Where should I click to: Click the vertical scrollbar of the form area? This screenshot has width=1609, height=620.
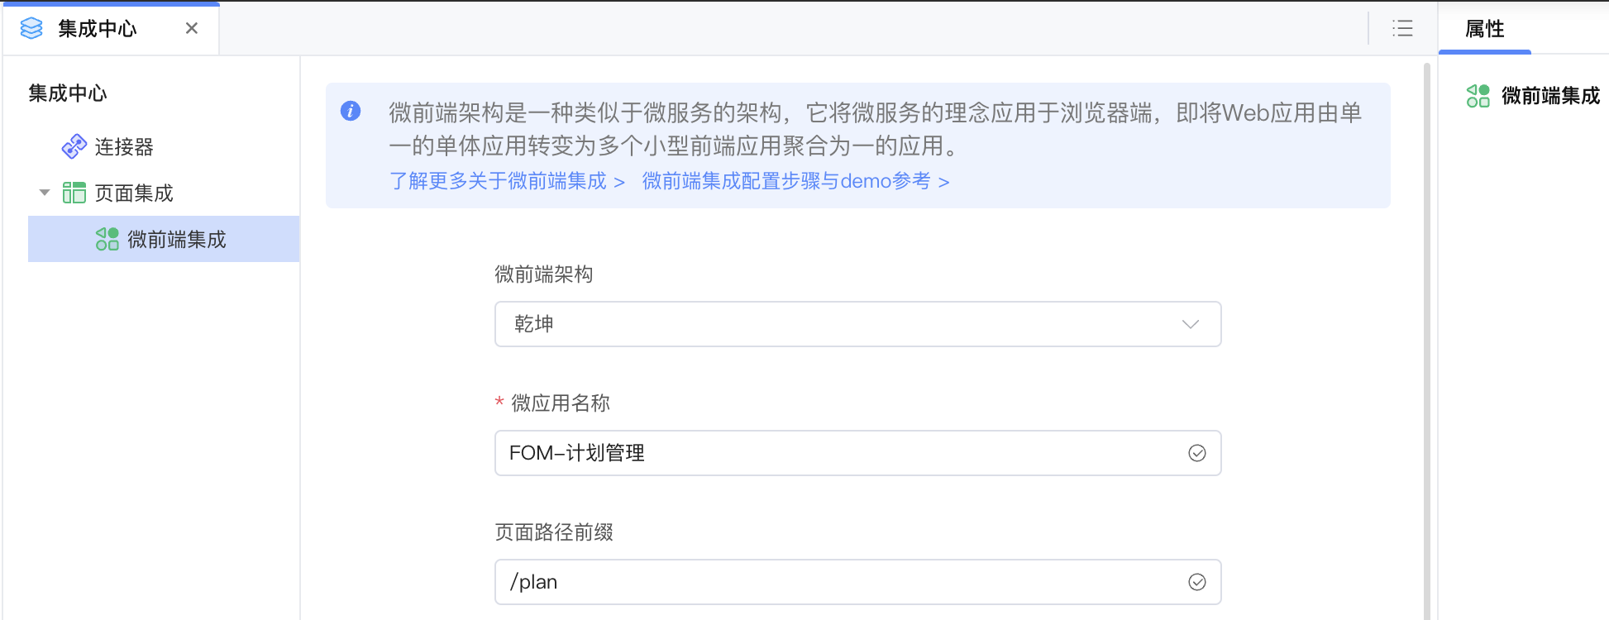1427,341
